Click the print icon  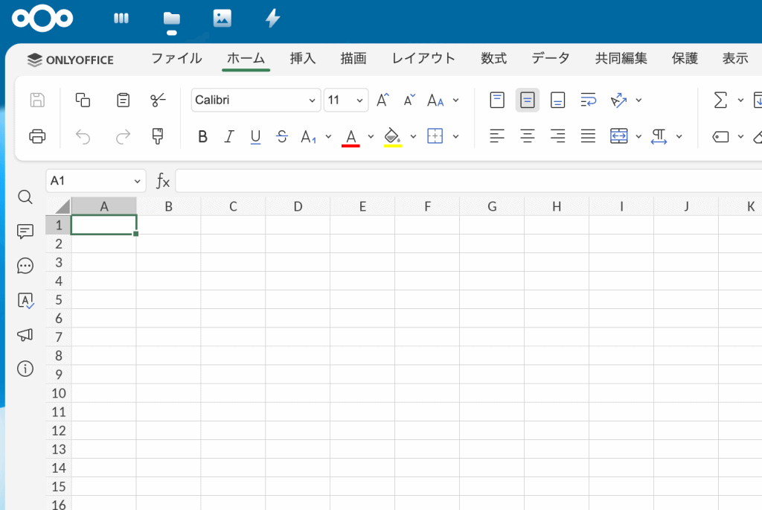37,136
